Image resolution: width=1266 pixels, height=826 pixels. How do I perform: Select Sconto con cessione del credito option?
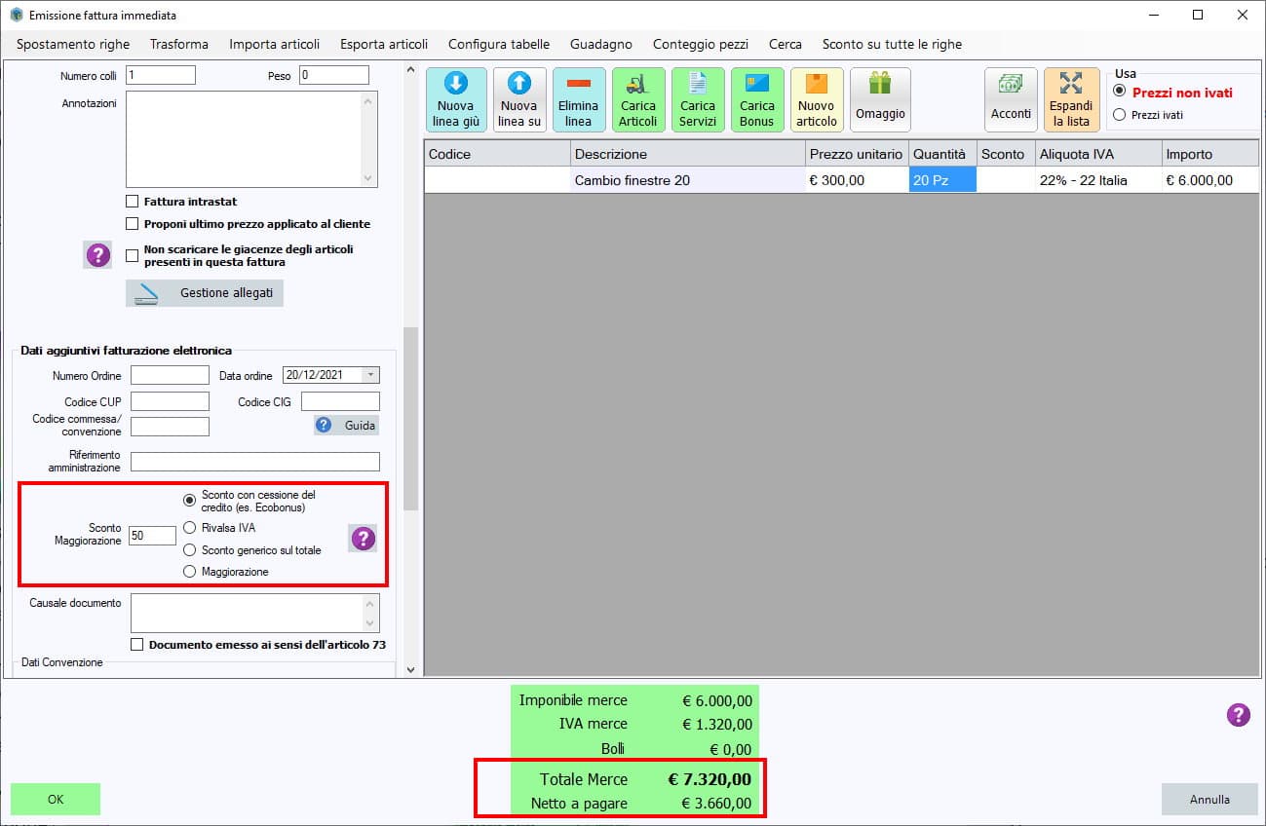pyautogui.click(x=190, y=500)
